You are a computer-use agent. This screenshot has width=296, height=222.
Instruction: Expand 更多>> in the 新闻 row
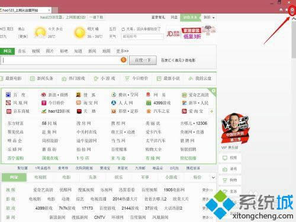207,217
